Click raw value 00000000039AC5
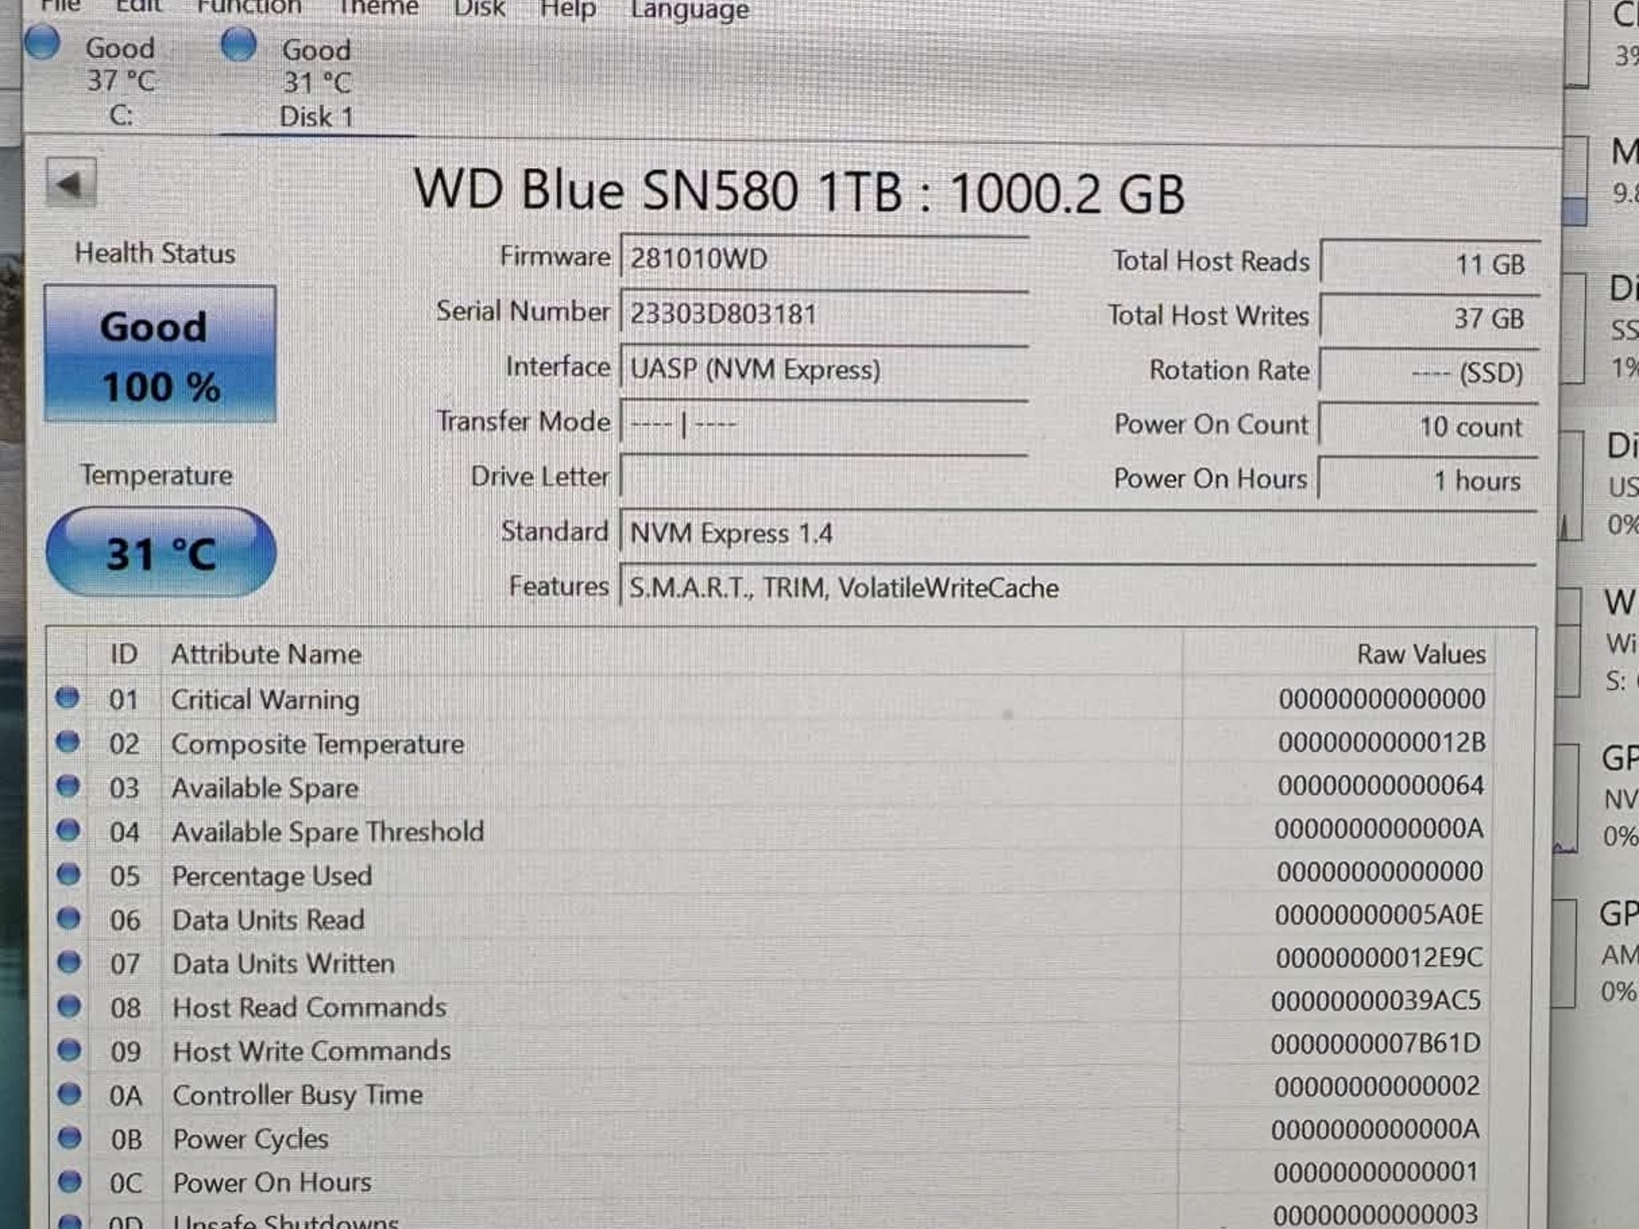The image size is (1639, 1229). [1377, 1001]
